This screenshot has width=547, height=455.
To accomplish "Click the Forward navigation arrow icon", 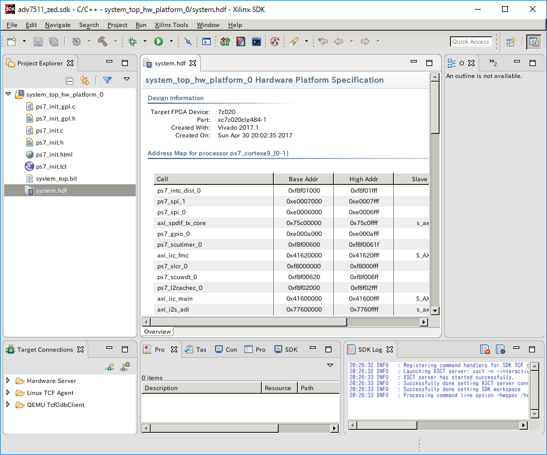I will tap(365, 41).
